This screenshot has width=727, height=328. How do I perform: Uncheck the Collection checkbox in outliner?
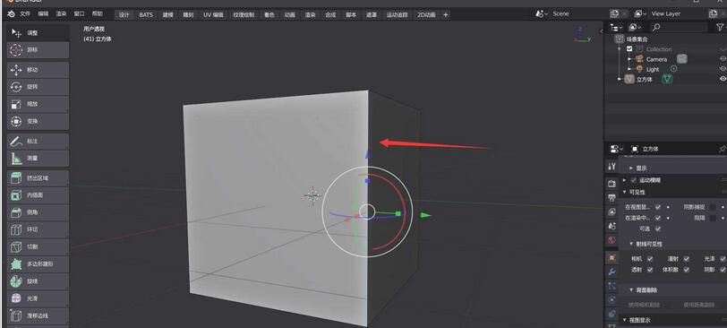pos(629,48)
